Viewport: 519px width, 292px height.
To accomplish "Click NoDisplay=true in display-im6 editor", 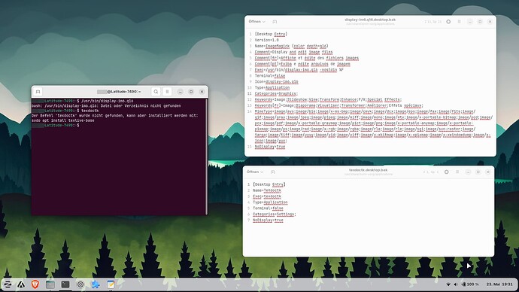I will click(270, 147).
